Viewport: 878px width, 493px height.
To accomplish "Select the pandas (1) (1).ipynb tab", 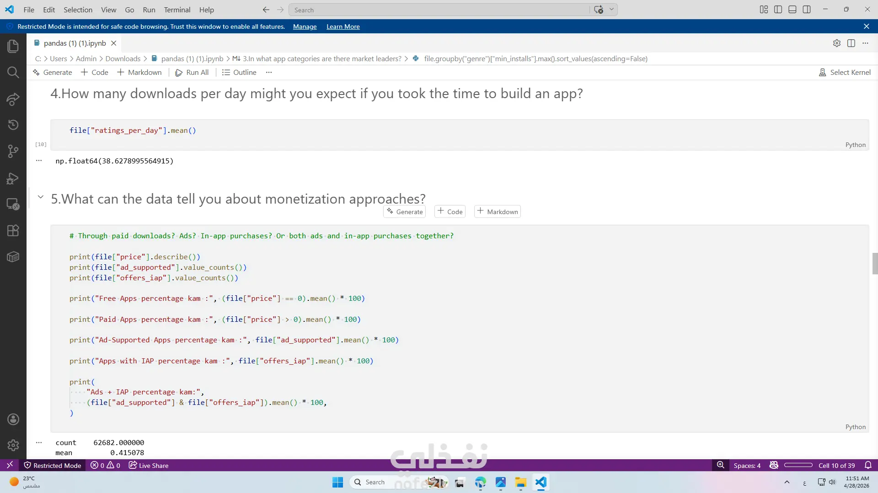I will point(75,43).
